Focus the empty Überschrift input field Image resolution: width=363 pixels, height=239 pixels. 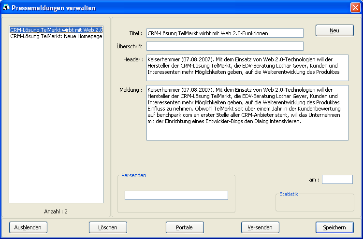225,46
